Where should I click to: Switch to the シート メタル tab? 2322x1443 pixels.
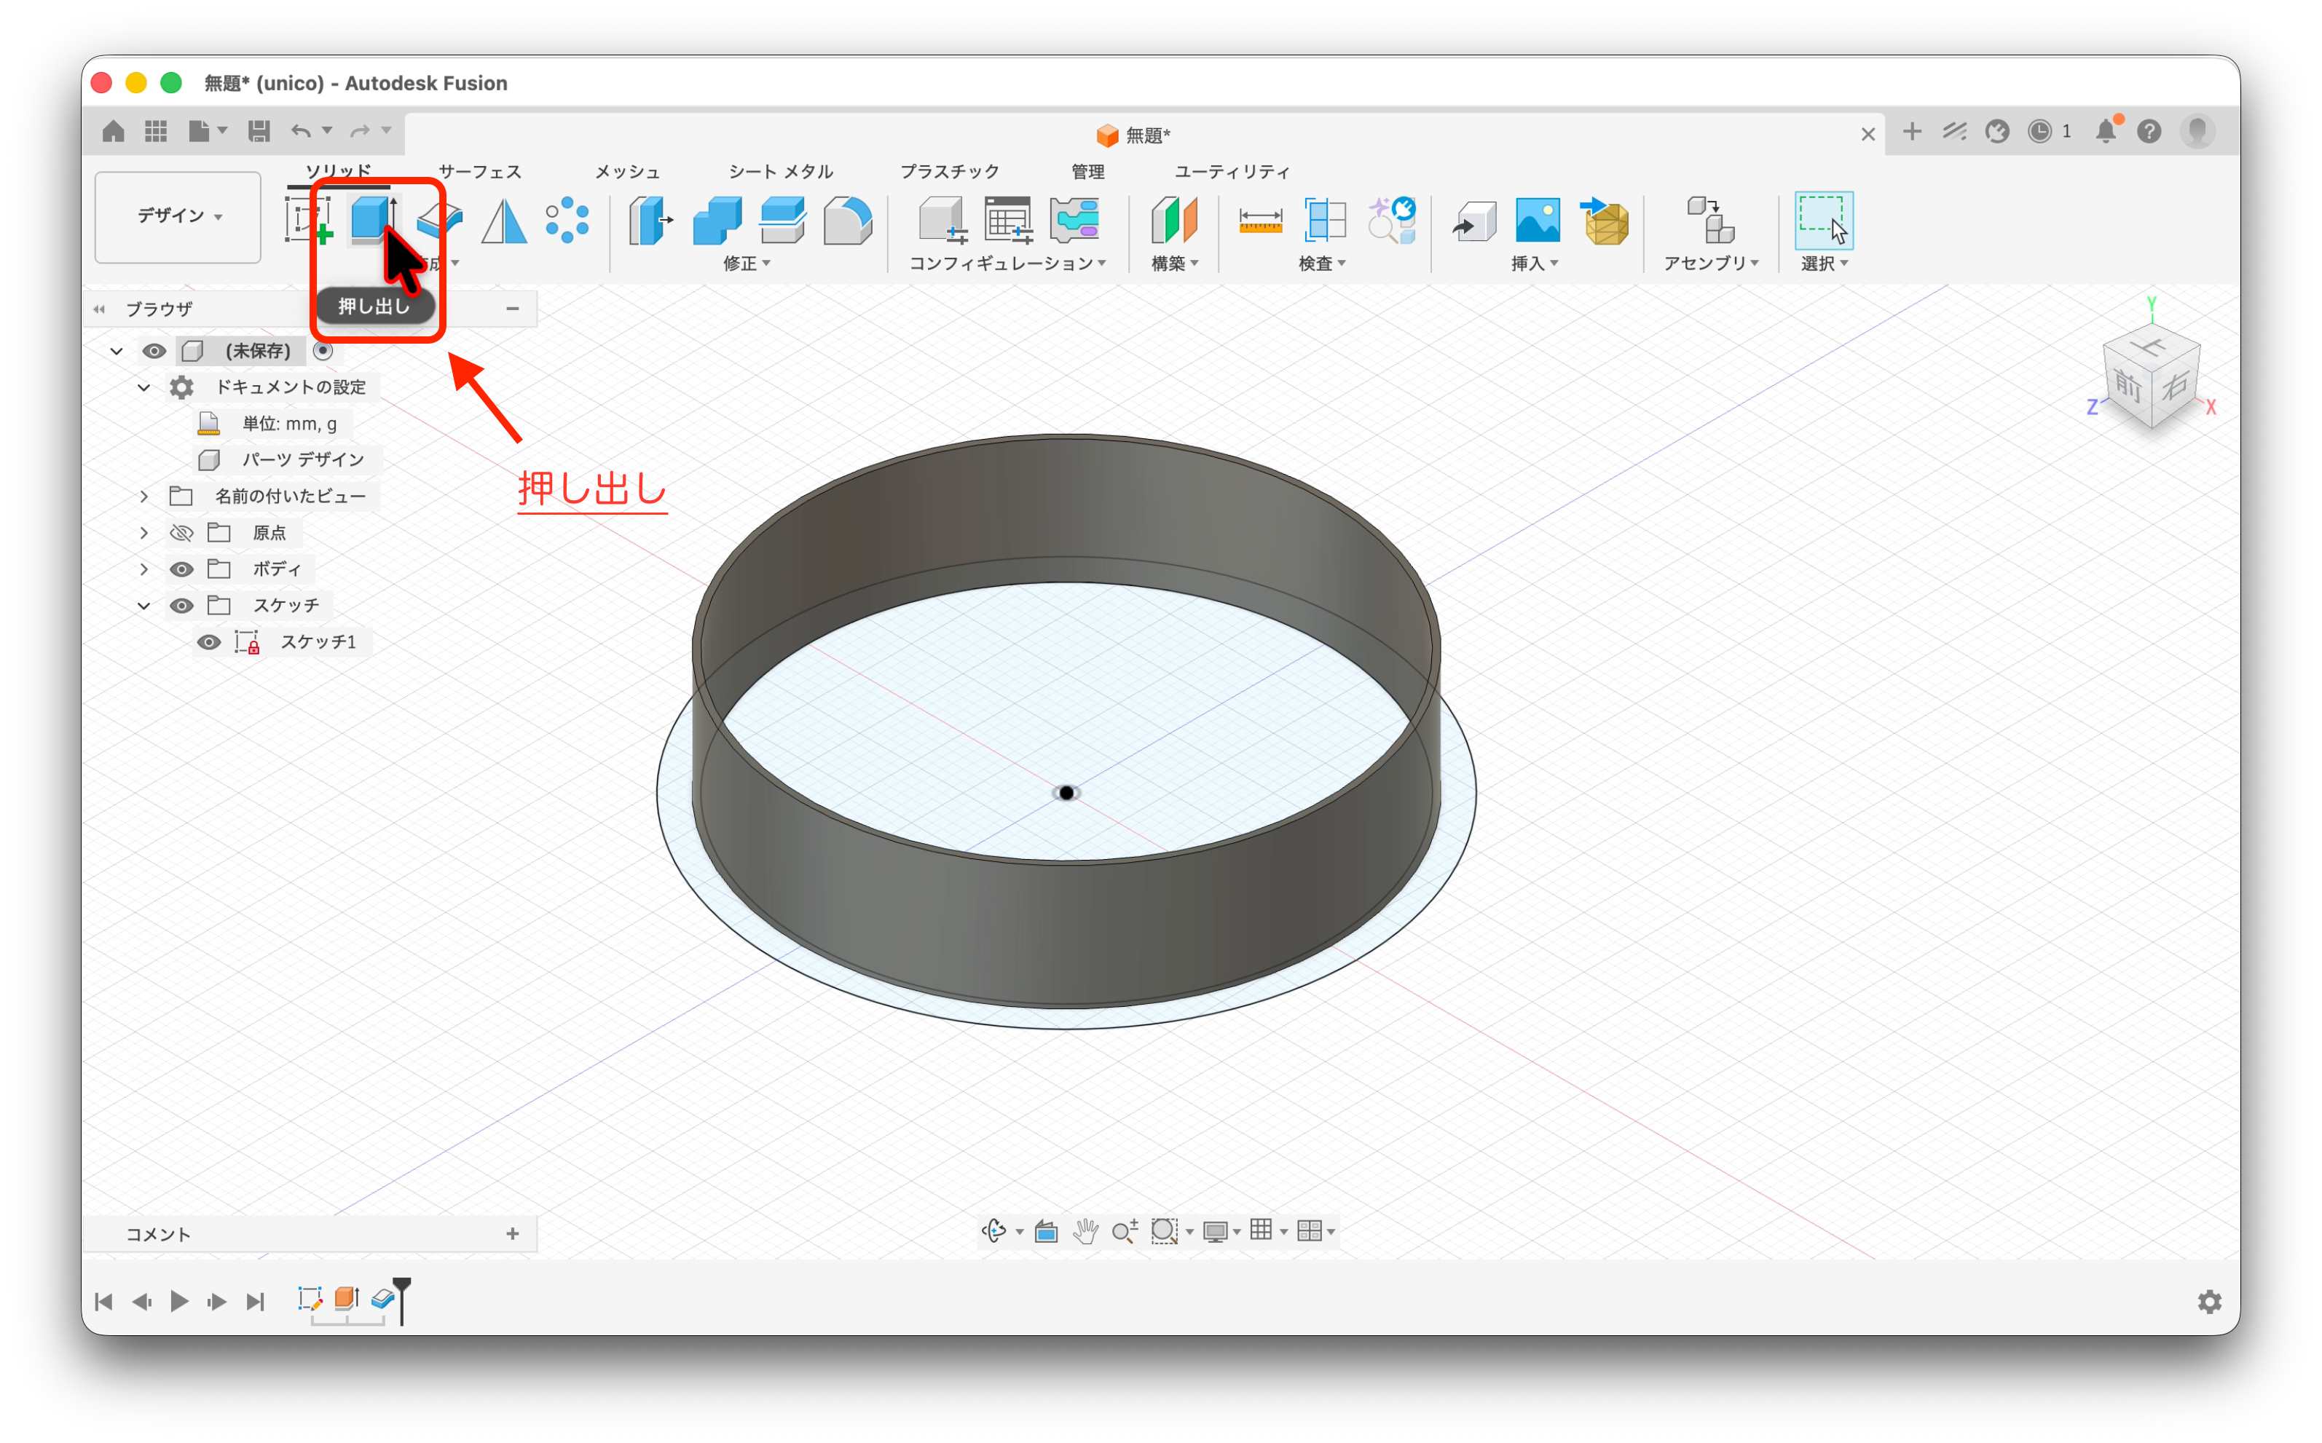781,172
